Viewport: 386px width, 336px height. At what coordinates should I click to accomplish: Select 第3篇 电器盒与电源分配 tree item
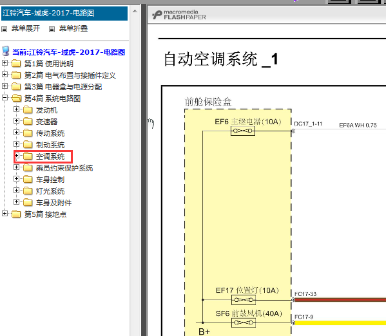pos(63,87)
